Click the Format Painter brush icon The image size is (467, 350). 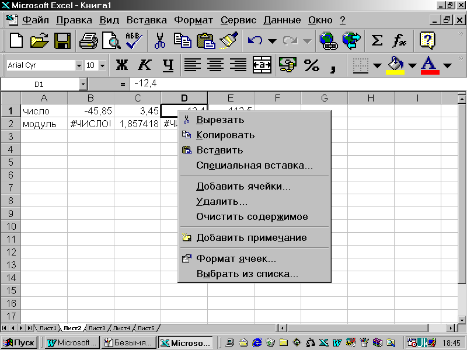click(x=227, y=40)
